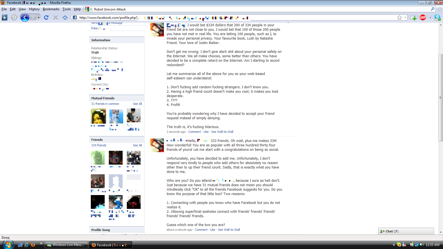Click the green friend thumbnail in Friends
The height and width of the screenshot is (249, 443).
point(98,158)
